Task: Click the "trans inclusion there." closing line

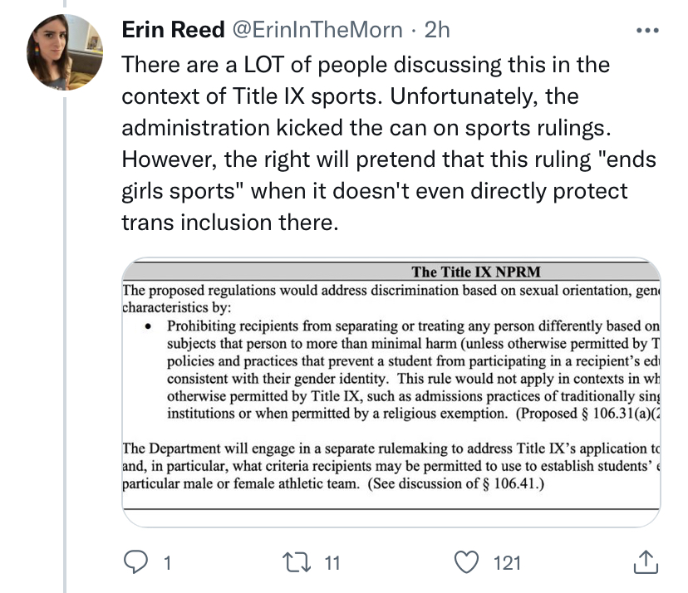Action: [x=230, y=223]
